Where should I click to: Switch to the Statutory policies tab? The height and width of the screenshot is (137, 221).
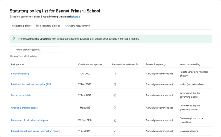[22, 26]
